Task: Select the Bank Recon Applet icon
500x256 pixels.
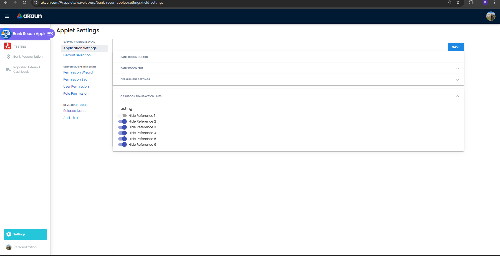Action: point(6,34)
